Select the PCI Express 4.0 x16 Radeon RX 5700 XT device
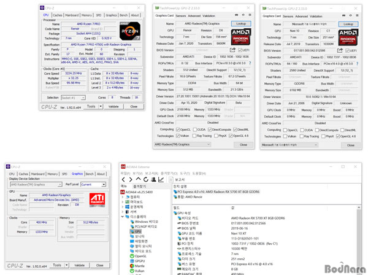This screenshot has width=368, height=275. point(217,192)
